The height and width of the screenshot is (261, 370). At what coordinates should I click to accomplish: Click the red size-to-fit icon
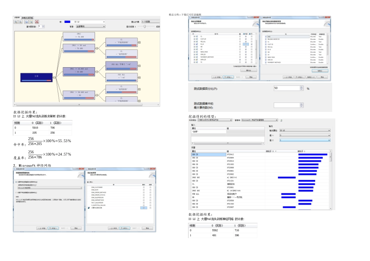pos(37,22)
